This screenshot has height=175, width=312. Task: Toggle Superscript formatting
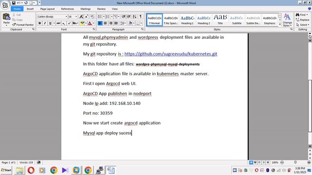69,23
